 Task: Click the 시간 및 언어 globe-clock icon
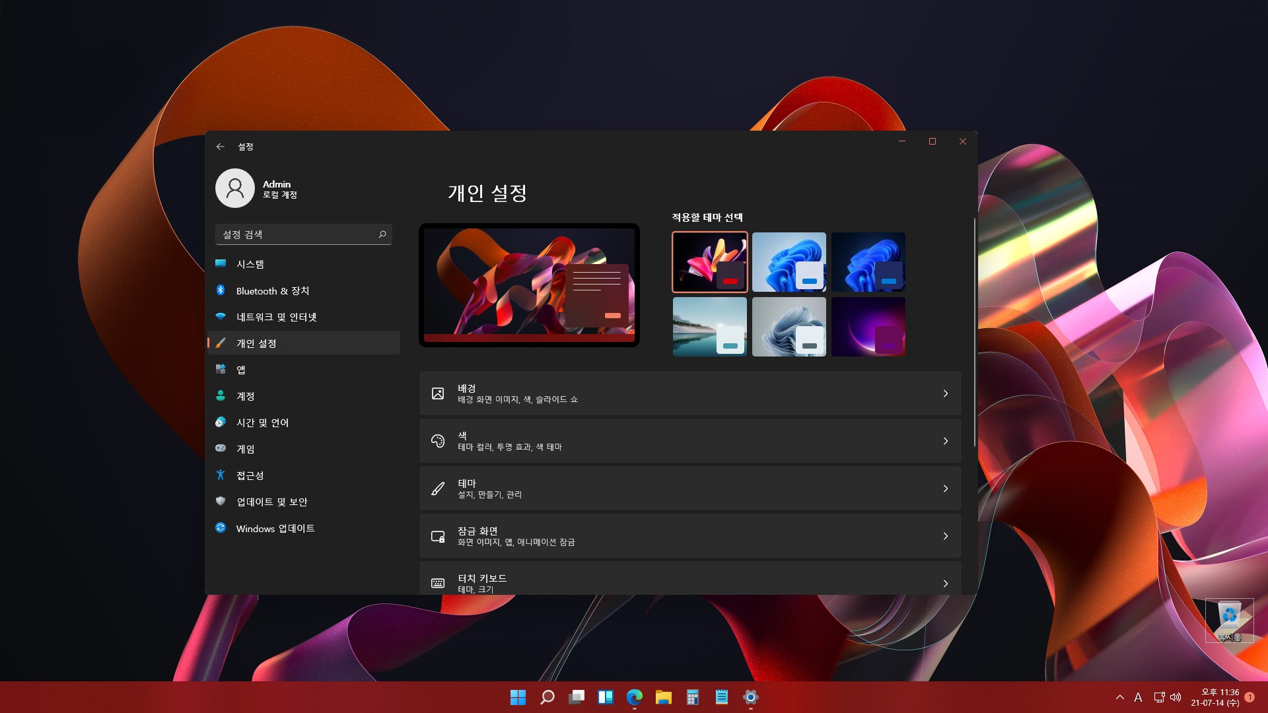(221, 422)
